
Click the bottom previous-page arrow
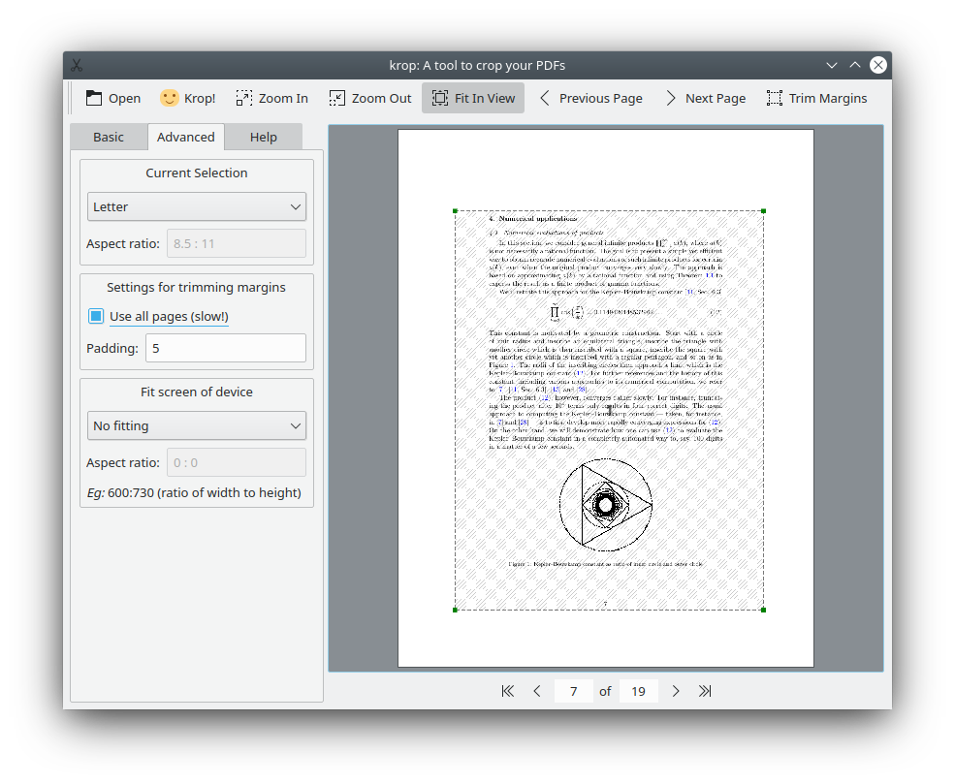pos(537,691)
